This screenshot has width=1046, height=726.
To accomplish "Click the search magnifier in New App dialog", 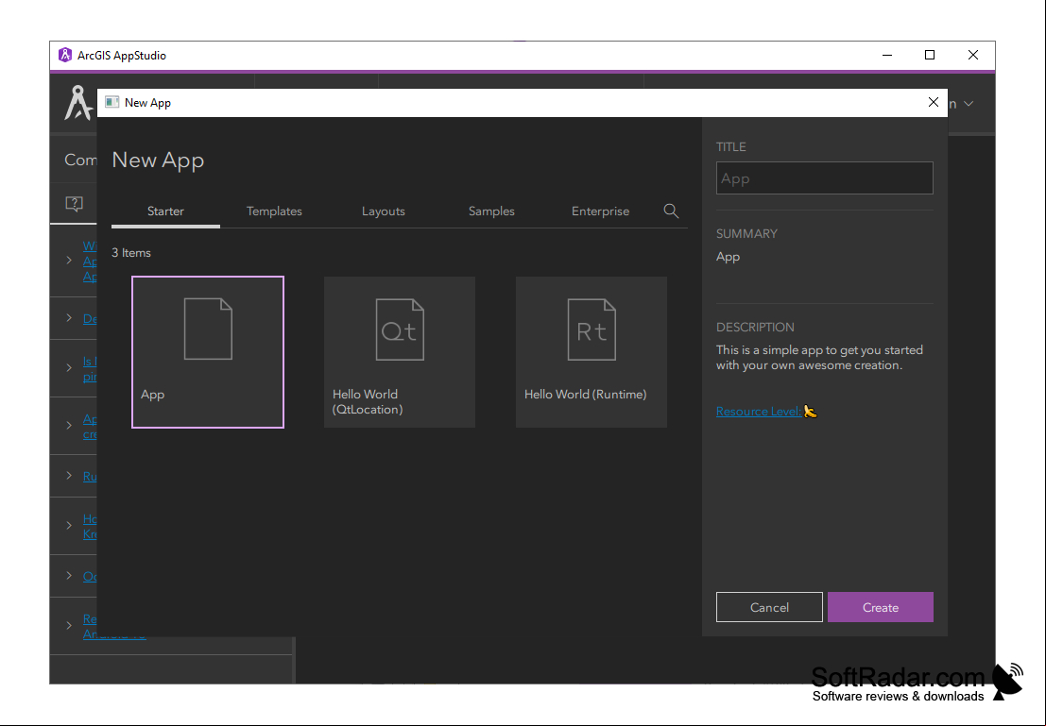I will click(671, 211).
